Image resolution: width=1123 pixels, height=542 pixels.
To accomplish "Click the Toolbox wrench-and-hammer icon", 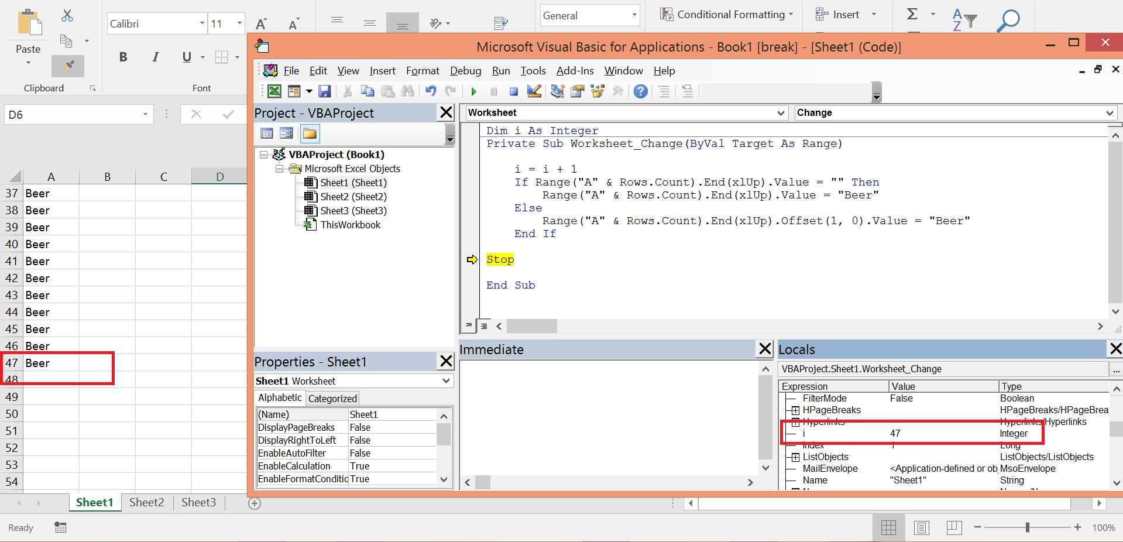I will coord(618,91).
